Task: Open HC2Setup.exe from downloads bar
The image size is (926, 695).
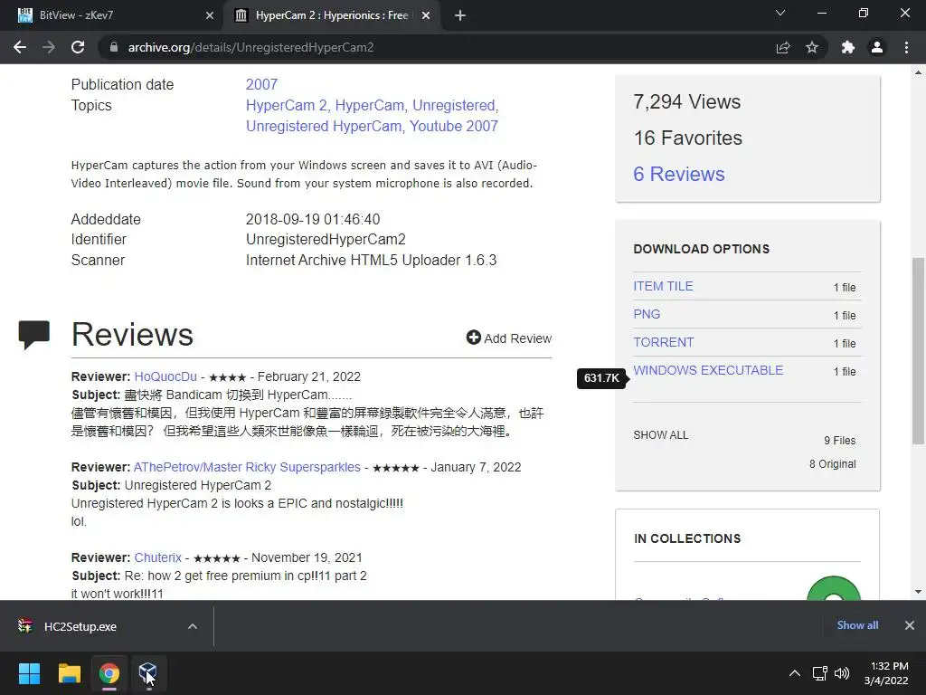Action: (80, 626)
